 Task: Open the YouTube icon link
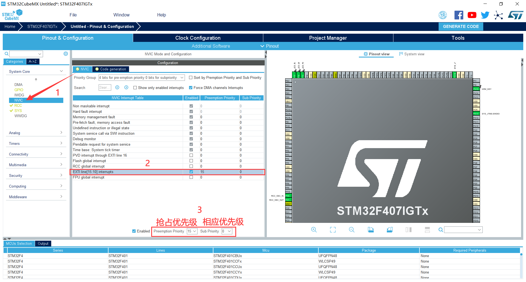(x=472, y=15)
